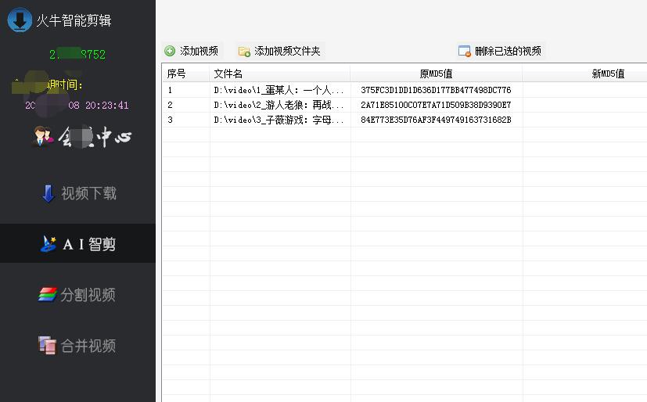Click the green plus icon for 添加视频
The image size is (647, 402).
pyautogui.click(x=170, y=51)
